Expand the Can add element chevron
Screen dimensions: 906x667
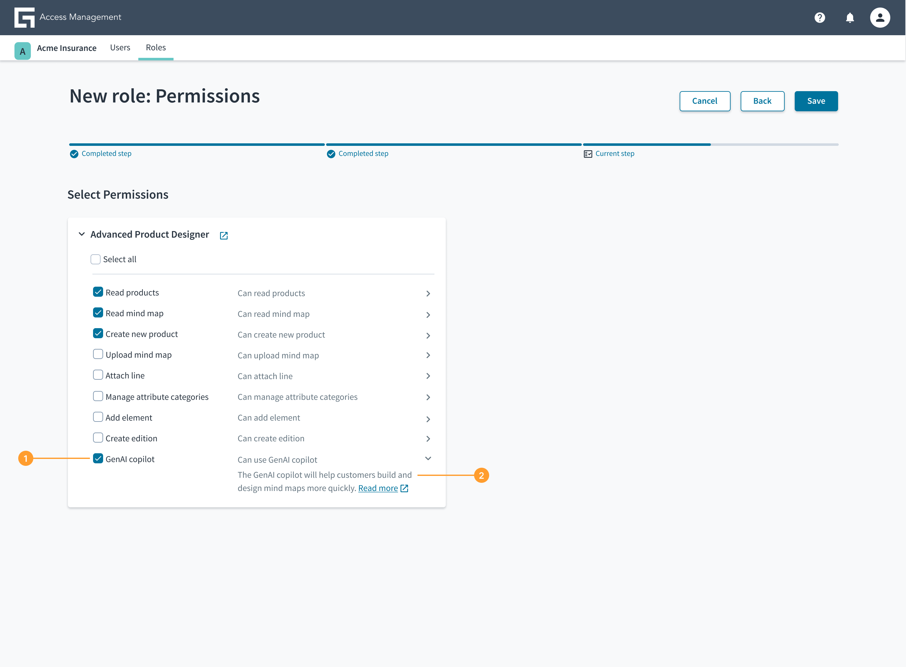click(x=428, y=419)
